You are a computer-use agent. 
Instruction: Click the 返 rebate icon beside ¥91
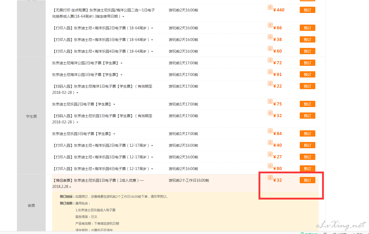point(270,72)
